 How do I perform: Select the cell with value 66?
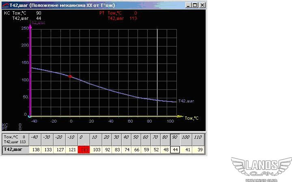tap(136, 150)
